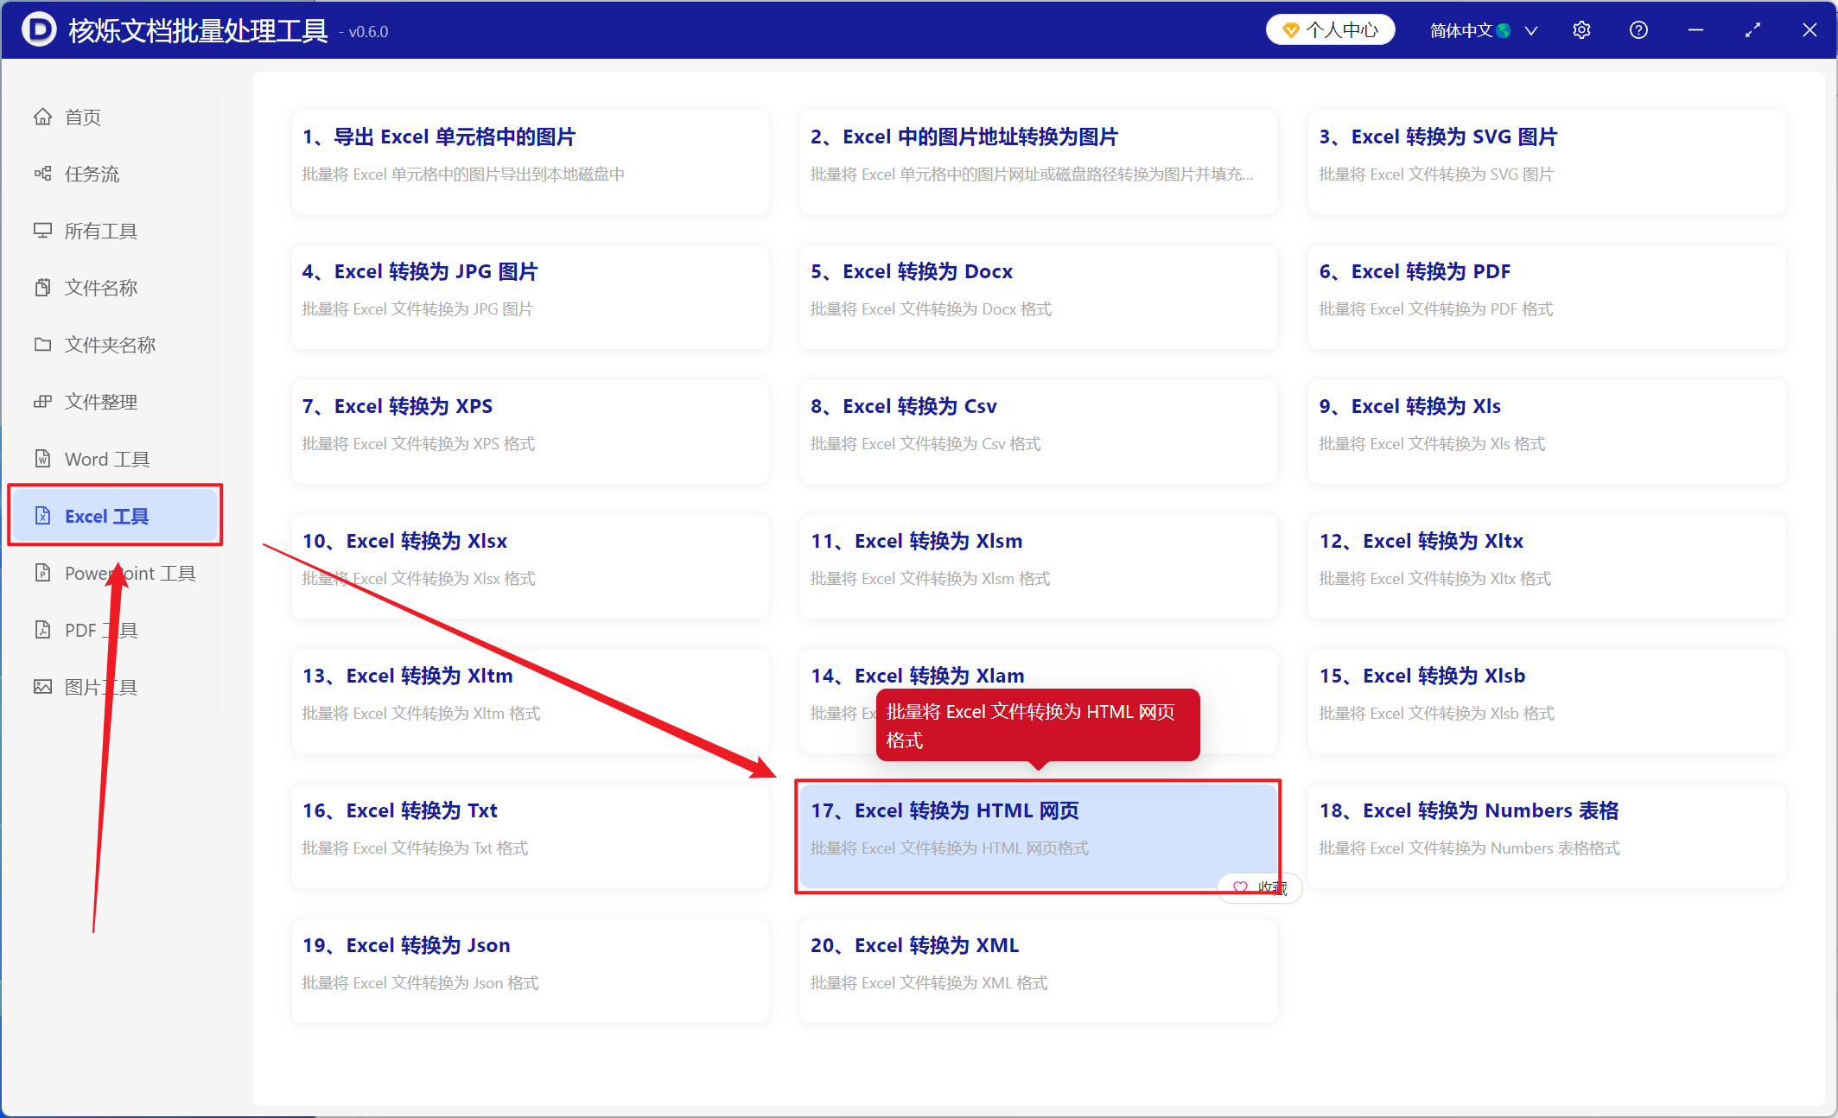1838x1118 pixels.
Task: Click the 文件整理 sidebar icon
Action: coord(42,402)
